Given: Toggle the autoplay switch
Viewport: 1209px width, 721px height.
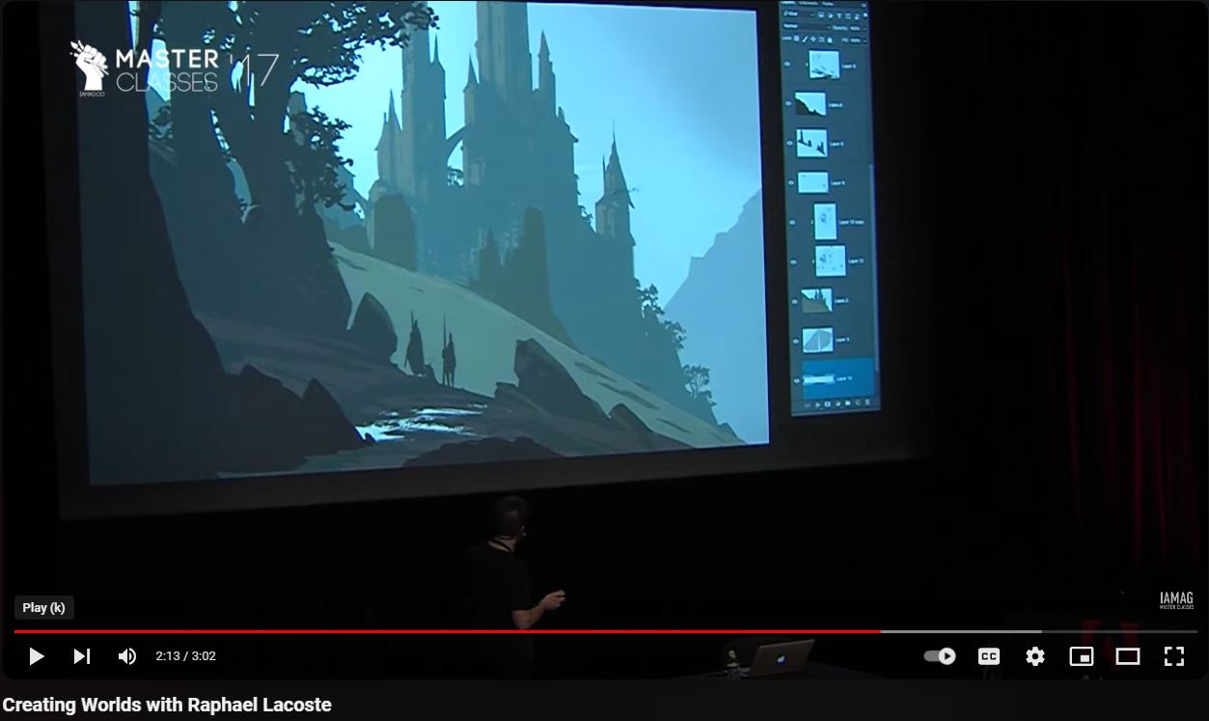Looking at the screenshot, I should coord(939,656).
